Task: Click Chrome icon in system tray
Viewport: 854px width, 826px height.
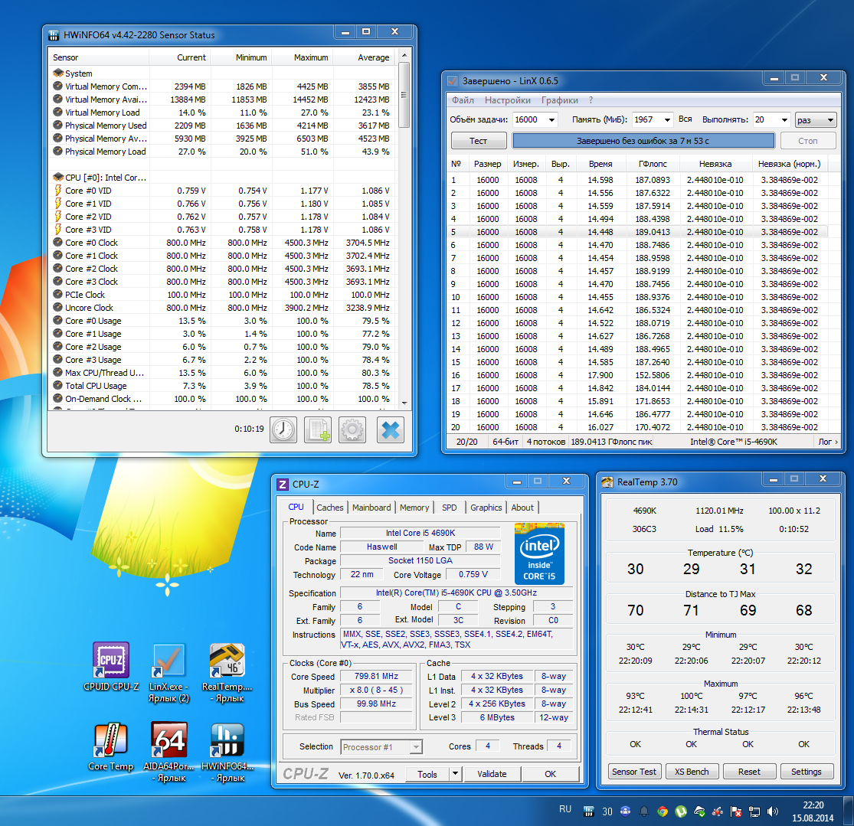Action: [663, 811]
